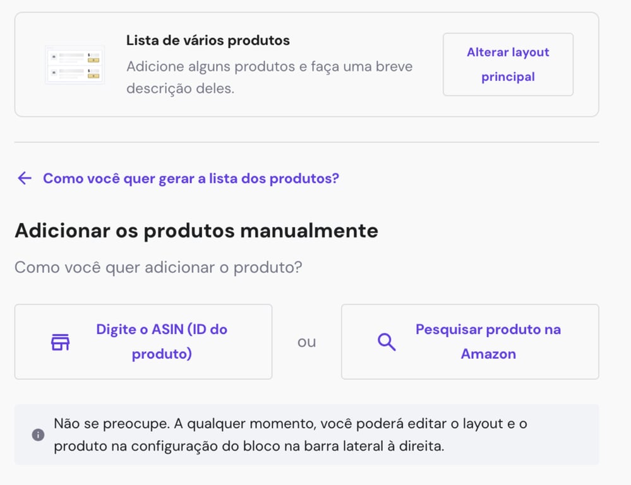Click the gray text row in the preview thumbnail
This screenshot has height=485, width=631.
pyautogui.click(x=71, y=55)
